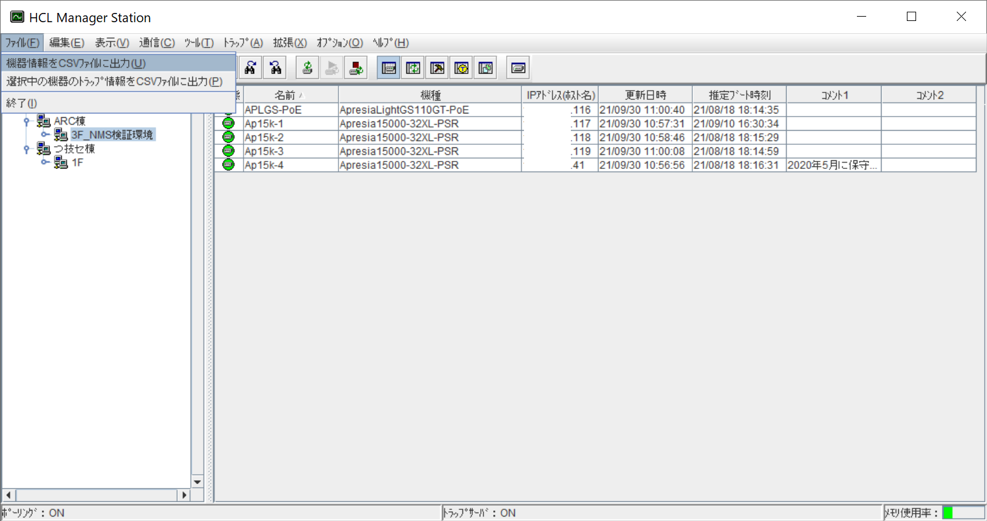Click the IPアドレス(ホスト名) column header

pyautogui.click(x=560, y=95)
